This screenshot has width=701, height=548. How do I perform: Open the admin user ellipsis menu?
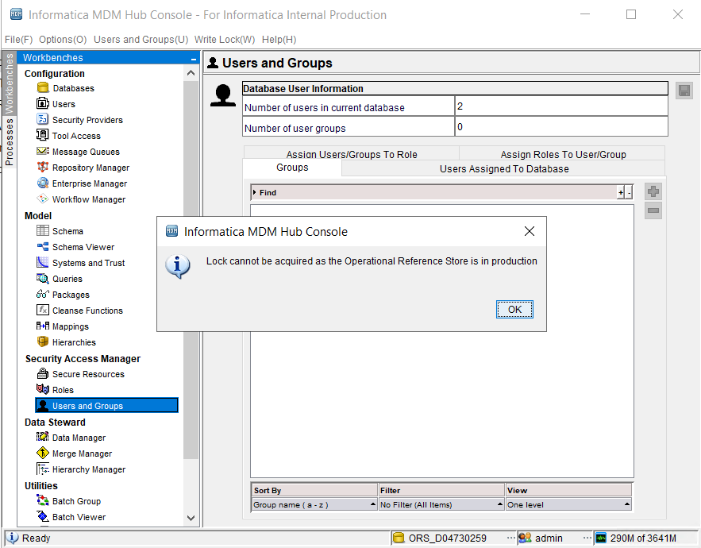587,538
